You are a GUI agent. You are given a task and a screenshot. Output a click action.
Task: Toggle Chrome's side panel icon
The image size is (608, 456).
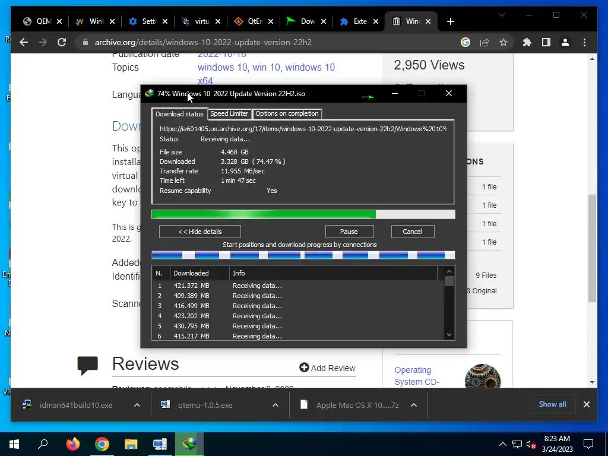(546, 42)
